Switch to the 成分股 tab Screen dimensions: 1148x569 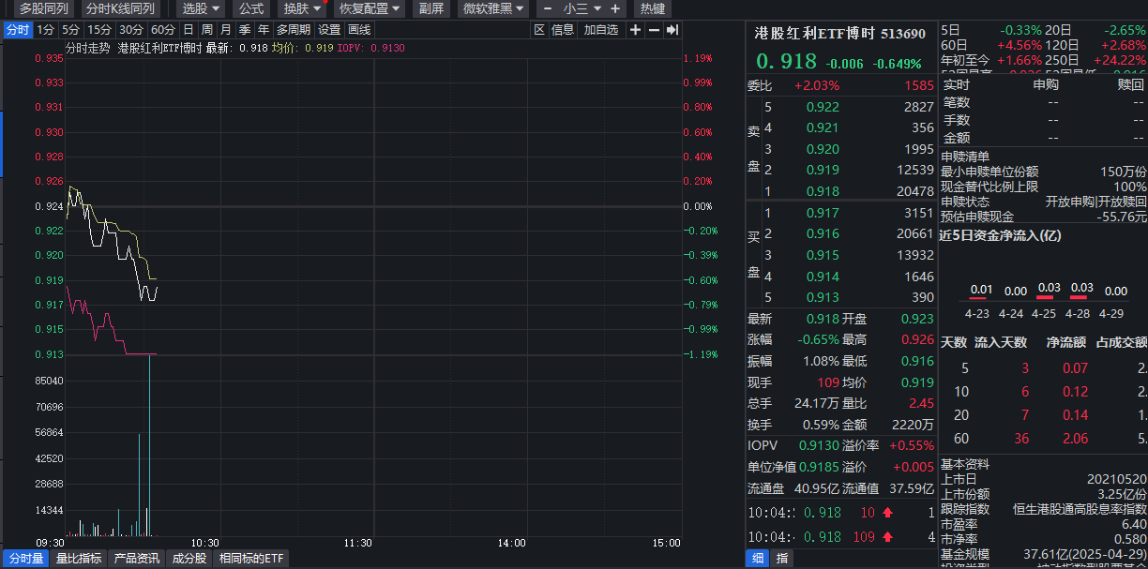click(x=189, y=559)
